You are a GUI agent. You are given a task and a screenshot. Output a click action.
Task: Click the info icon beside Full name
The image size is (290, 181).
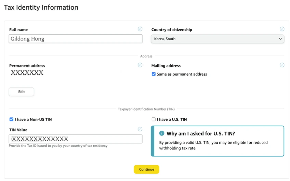pos(140,29)
